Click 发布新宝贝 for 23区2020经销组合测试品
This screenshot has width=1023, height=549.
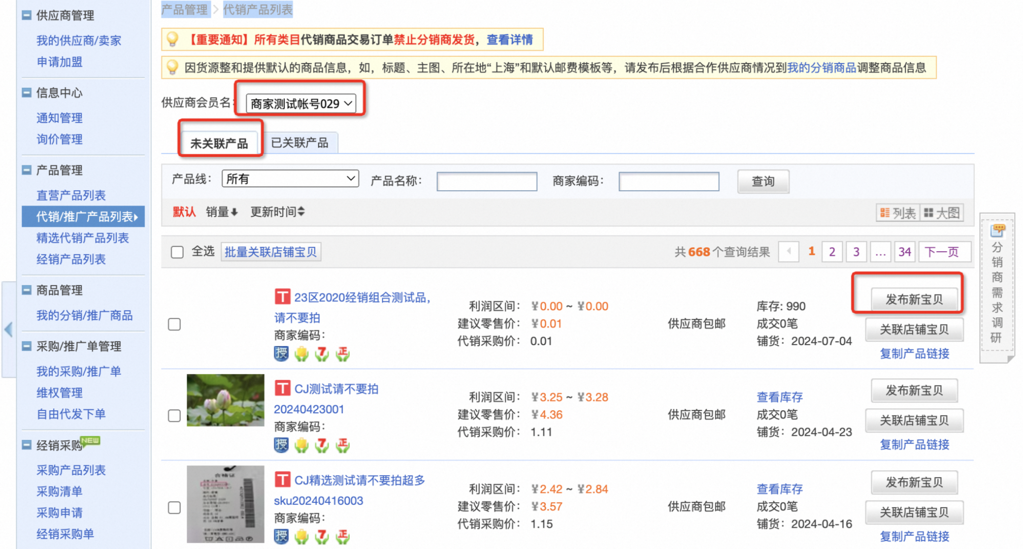click(914, 299)
